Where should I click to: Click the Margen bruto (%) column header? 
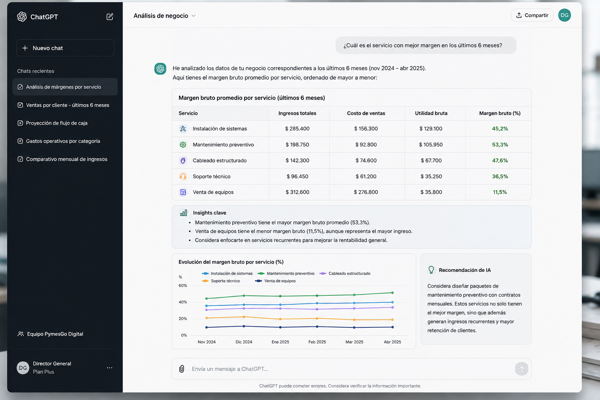[x=500, y=113]
